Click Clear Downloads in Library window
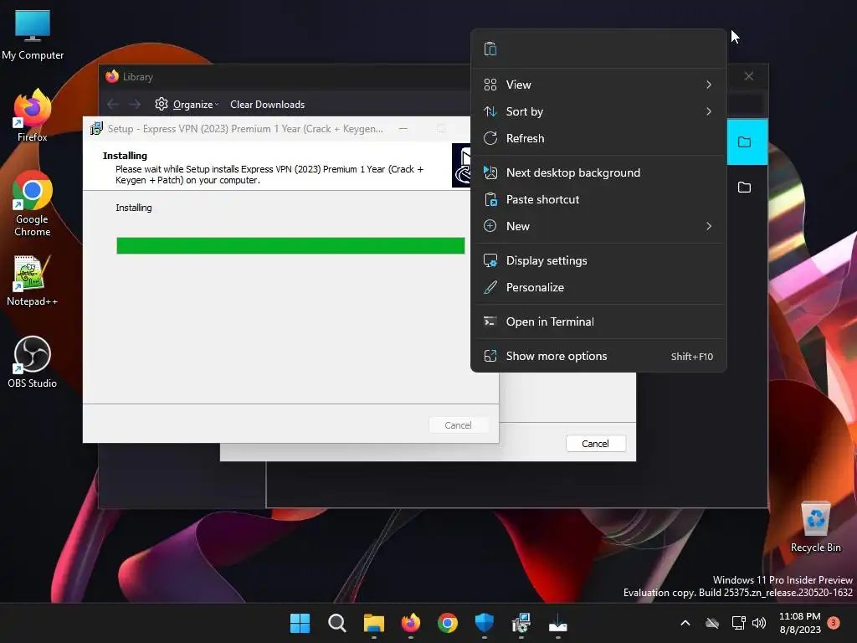 [x=267, y=105]
